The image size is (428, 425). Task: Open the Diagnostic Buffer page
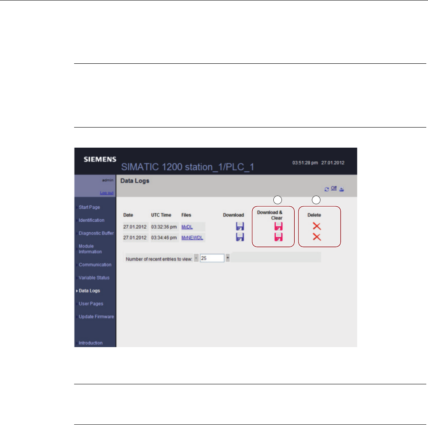click(x=96, y=233)
